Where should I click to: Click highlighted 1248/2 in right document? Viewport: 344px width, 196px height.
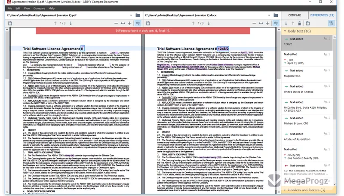223,49
